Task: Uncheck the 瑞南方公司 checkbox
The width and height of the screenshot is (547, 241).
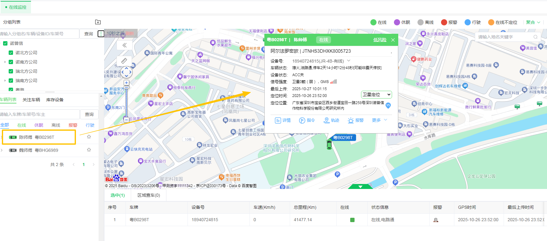Action: [x=11, y=81]
